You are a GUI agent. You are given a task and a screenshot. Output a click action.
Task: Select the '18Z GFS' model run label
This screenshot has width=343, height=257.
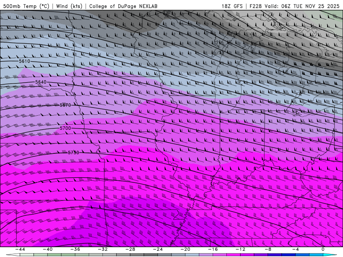[232, 6]
